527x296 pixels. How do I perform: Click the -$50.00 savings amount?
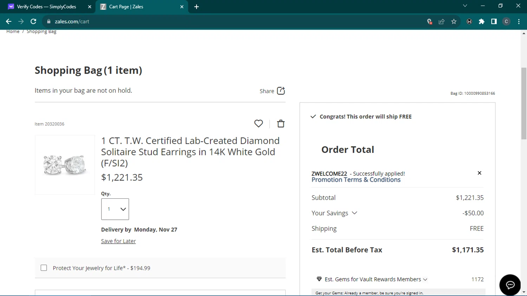tap(473, 213)
